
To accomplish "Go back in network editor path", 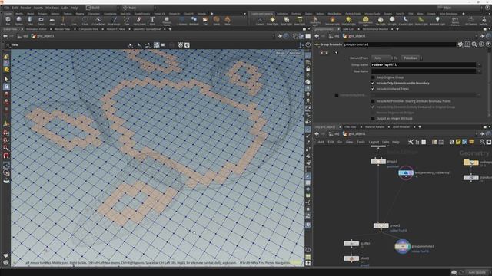I will coord(317,134).
